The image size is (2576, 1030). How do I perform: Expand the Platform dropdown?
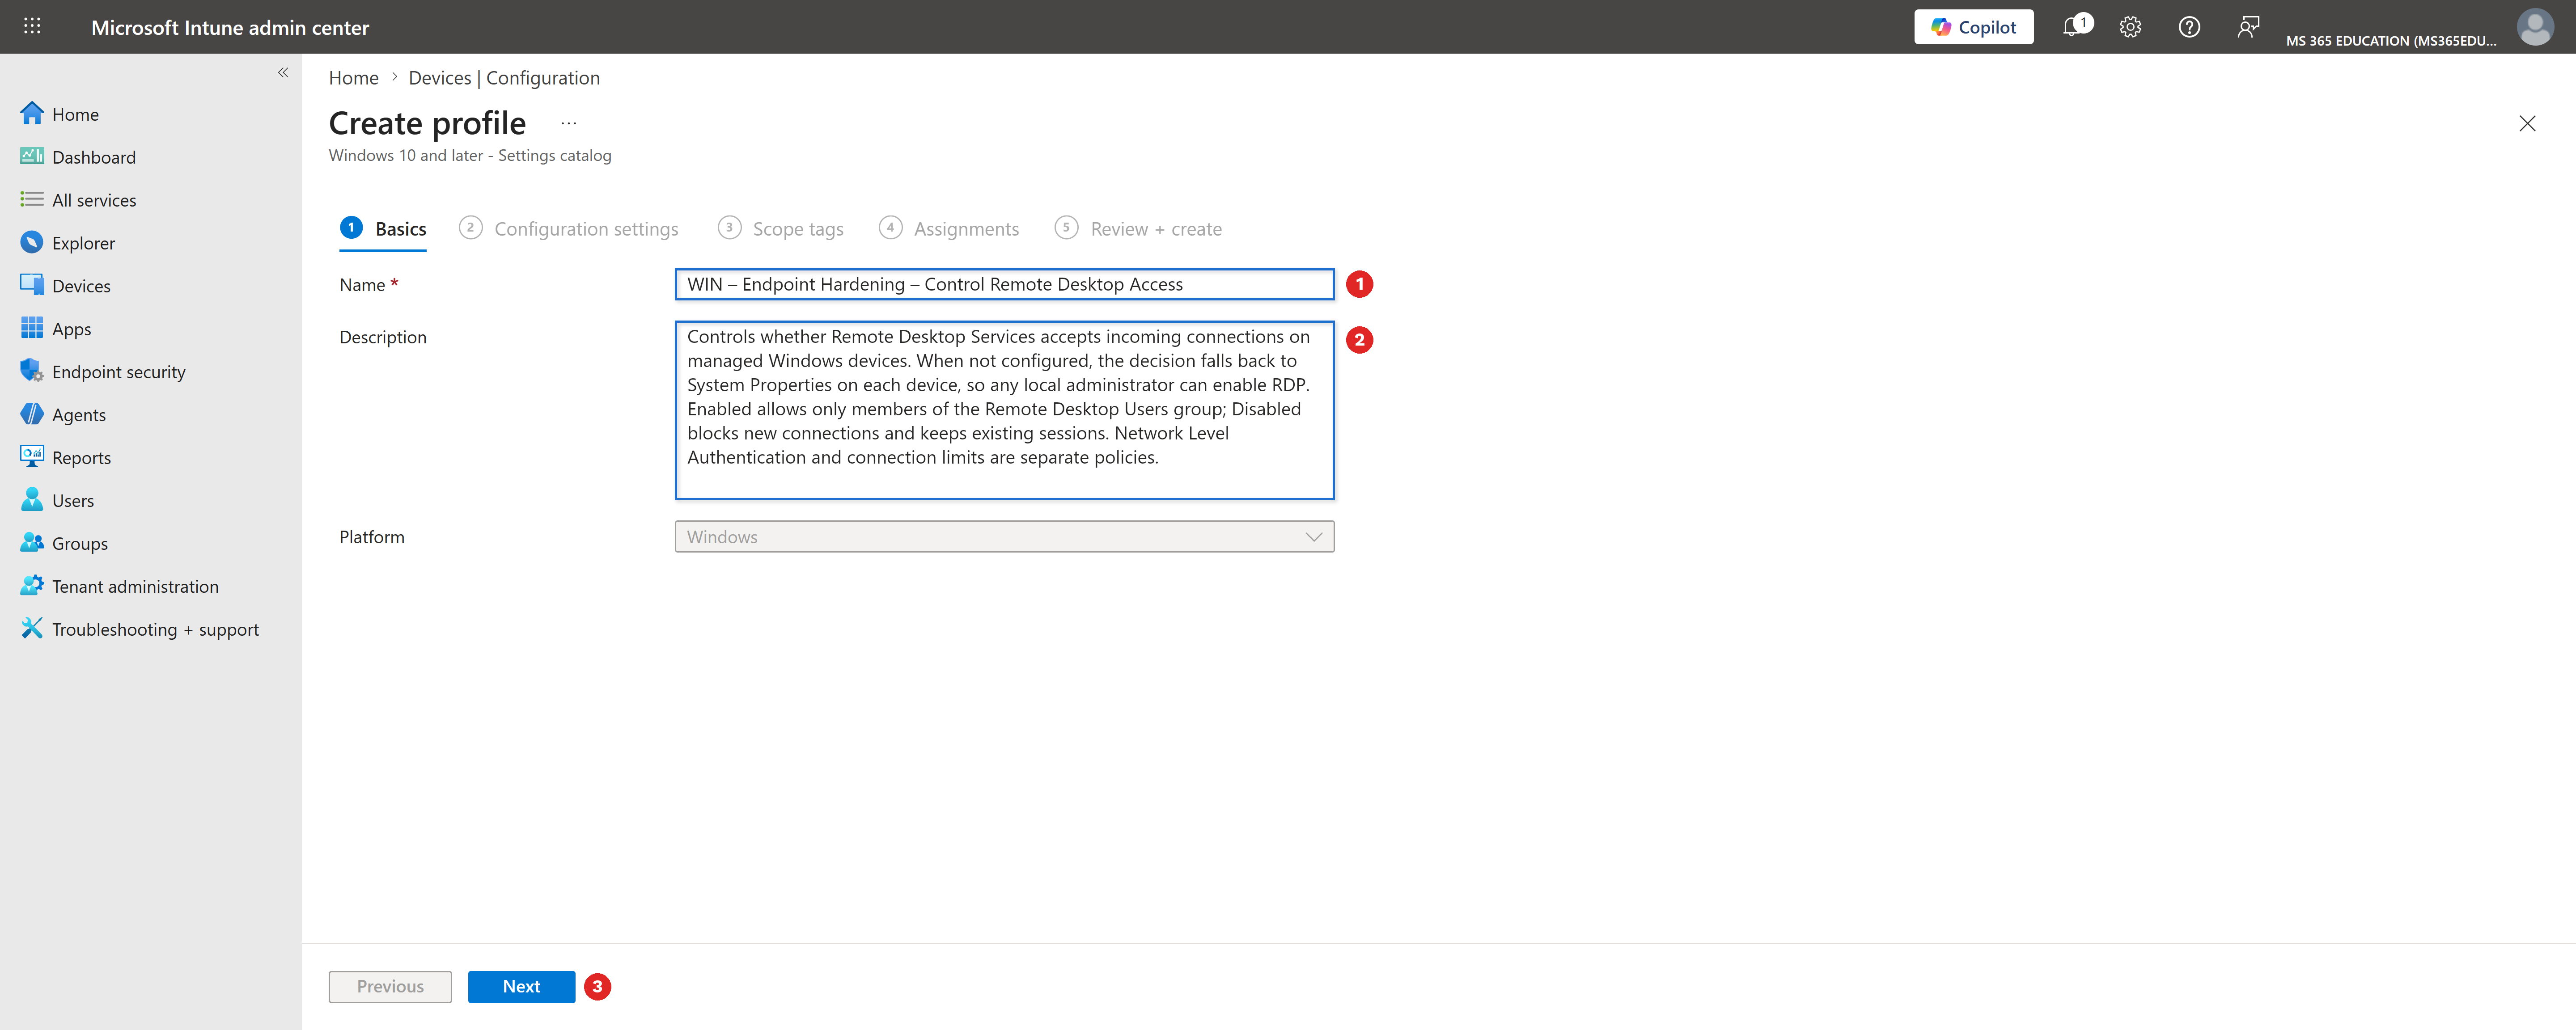point(1004,537)
